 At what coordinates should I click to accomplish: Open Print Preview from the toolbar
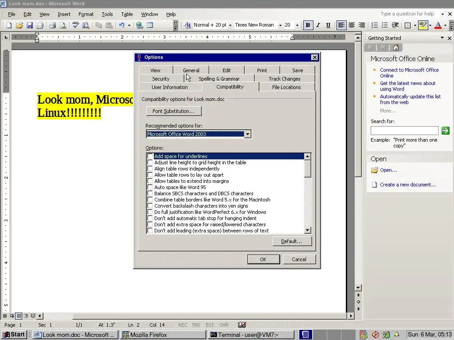[x=63, y=25]
